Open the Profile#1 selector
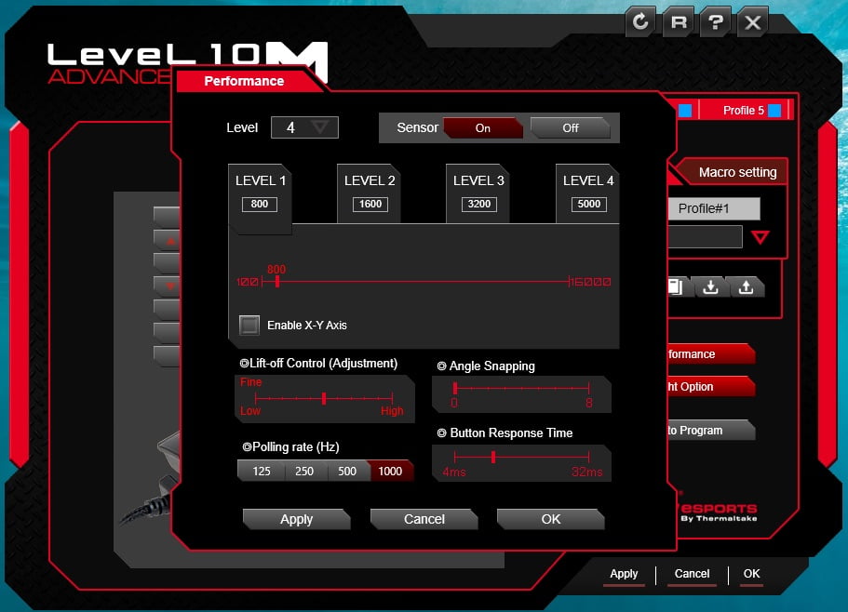The height and width of the screenshot is (612, 848). coord(713,208)
